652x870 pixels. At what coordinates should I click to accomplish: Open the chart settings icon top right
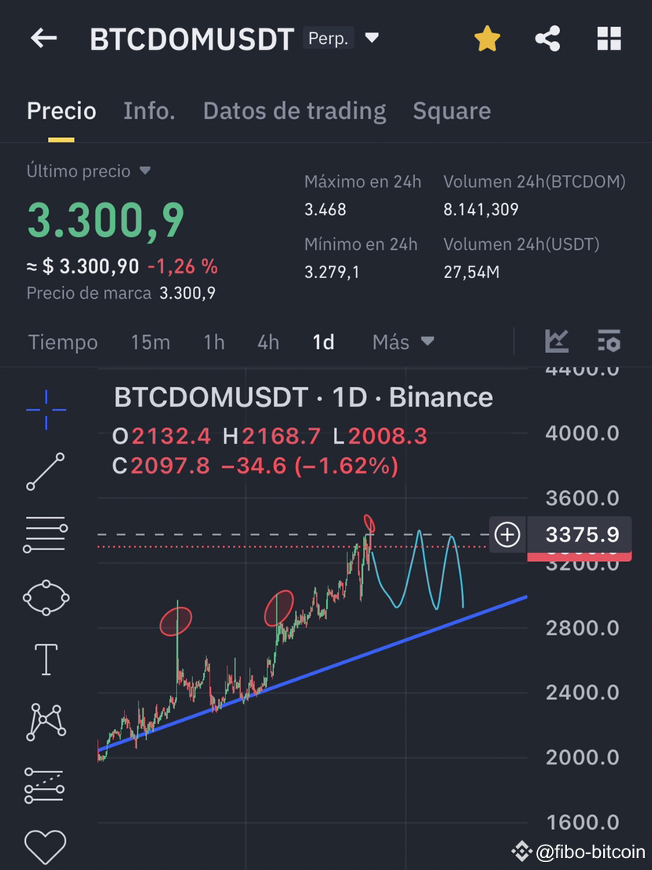click(x=607, y=341)
